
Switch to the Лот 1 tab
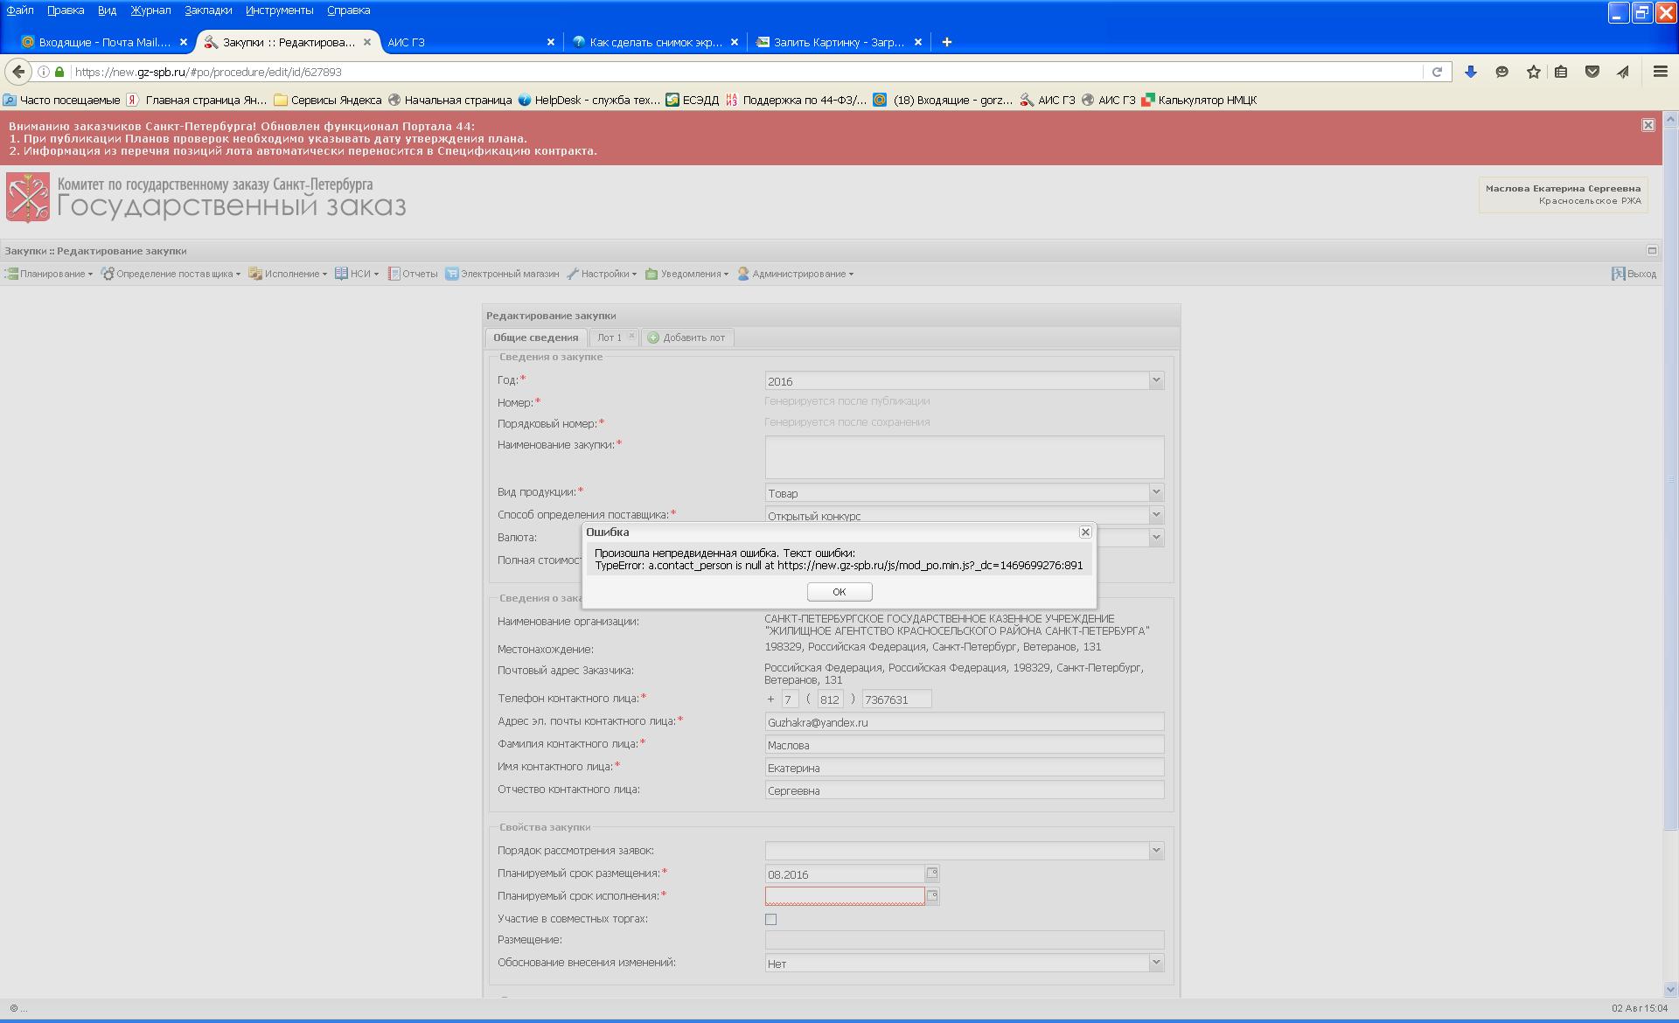610,338
